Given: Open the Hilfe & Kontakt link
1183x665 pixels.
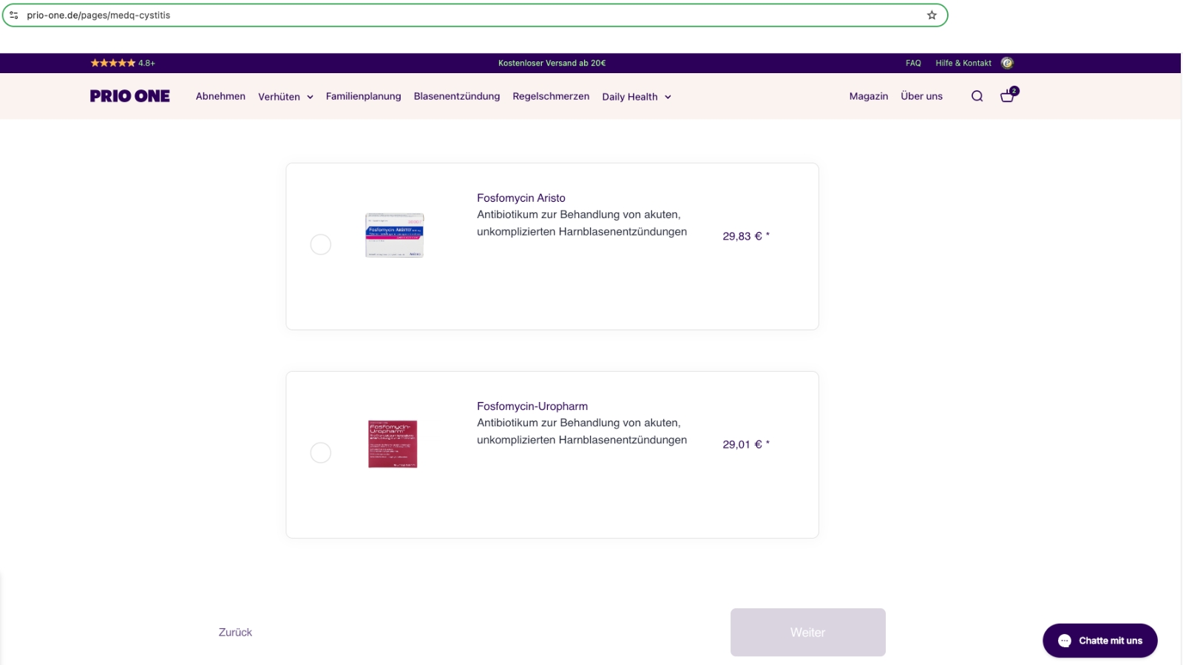Looking at the screenshot, I should 963,63.
